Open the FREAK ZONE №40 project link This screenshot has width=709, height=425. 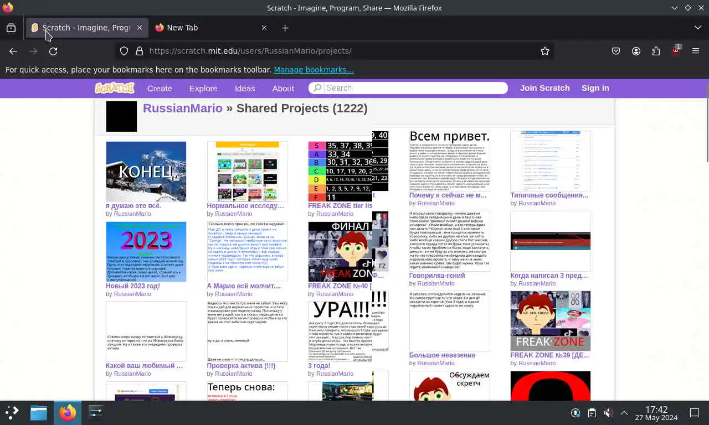(340, 286)
